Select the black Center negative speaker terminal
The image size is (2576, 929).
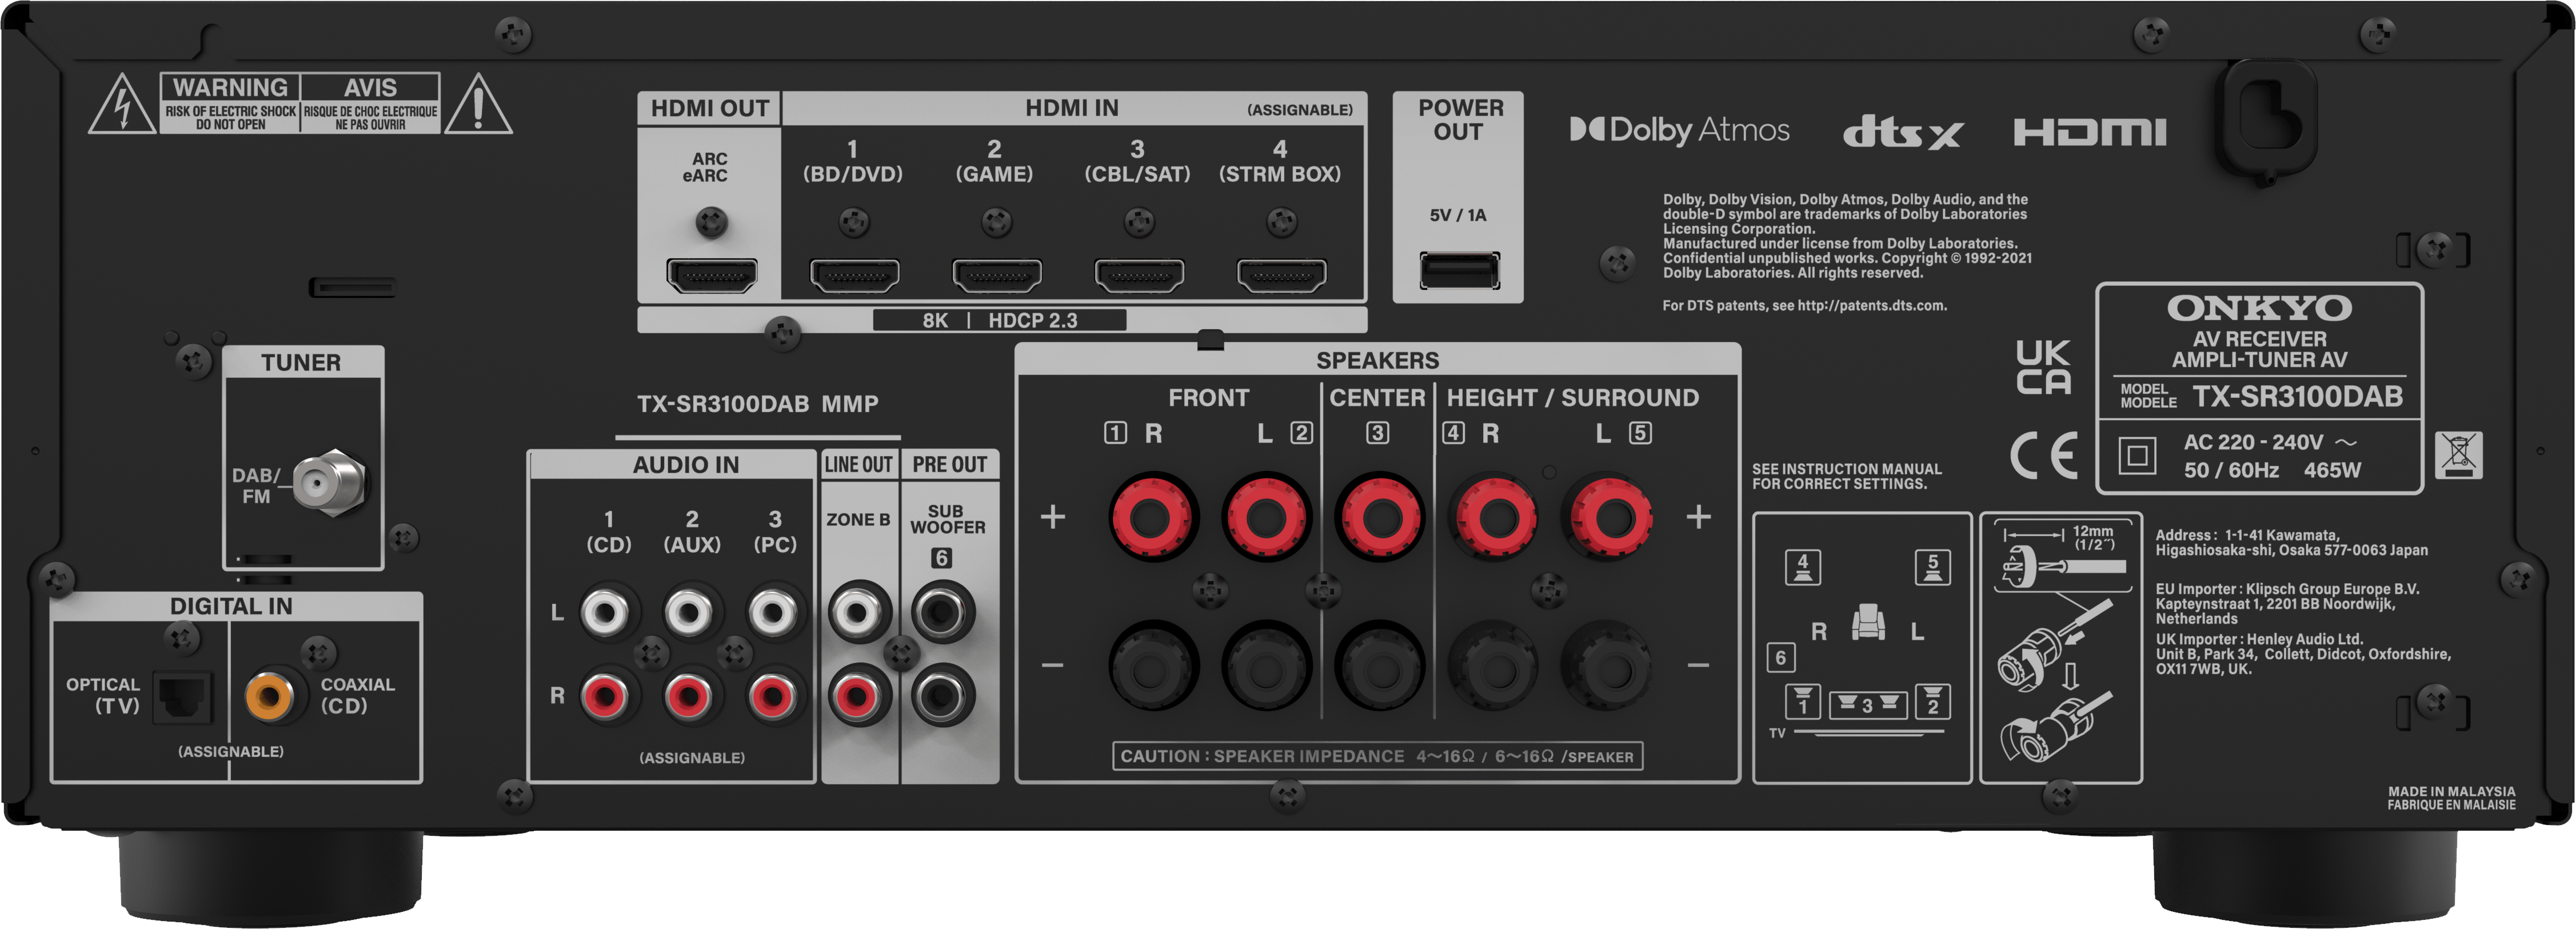(1381, 664)
